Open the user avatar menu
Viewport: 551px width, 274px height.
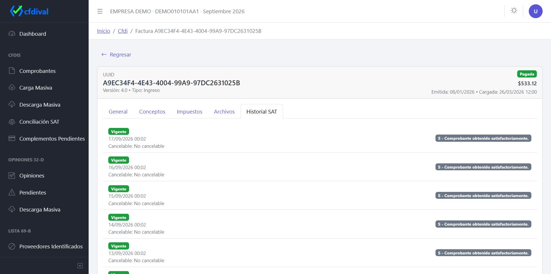(x=535, y=11)
